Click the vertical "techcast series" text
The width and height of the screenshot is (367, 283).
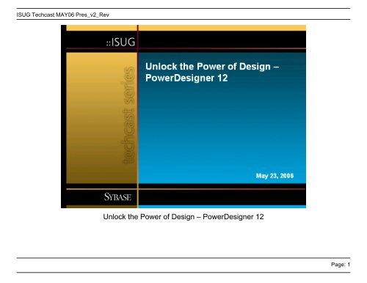point(128,115)
